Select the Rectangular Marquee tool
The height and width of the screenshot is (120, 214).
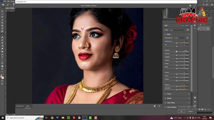2,14
